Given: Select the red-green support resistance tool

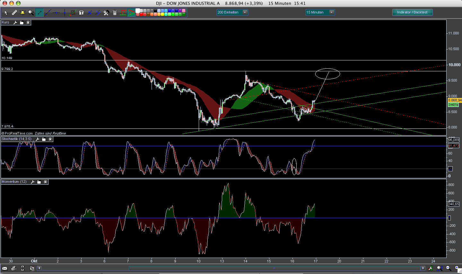Looking at the screenshot, I should 123,13.
